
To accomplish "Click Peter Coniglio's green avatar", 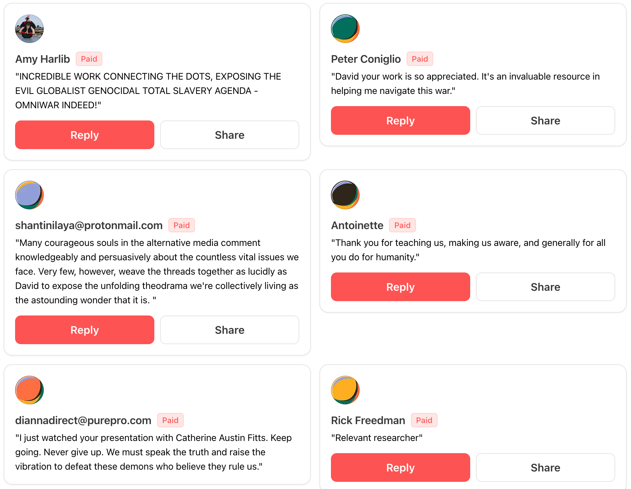I will coord(345,29).
